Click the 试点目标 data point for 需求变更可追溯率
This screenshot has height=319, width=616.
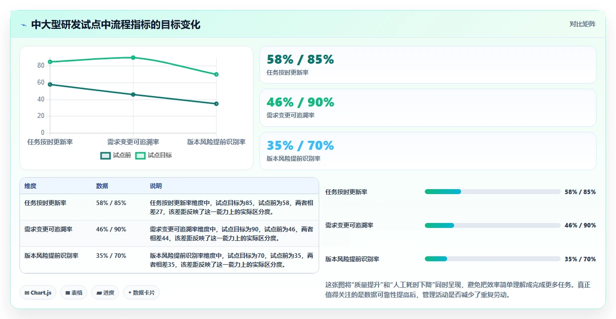pos(133,58)
